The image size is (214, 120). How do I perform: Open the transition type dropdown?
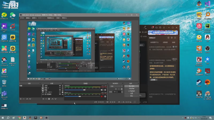[x=116, y=86]
